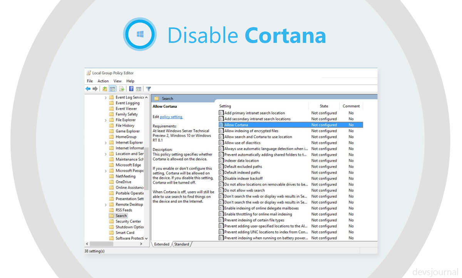Sort by the Setting column header

tap(225, 106)
